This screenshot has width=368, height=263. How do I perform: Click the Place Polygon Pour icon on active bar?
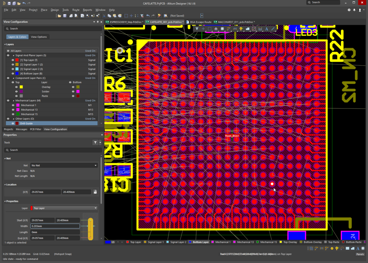[248, 29]
